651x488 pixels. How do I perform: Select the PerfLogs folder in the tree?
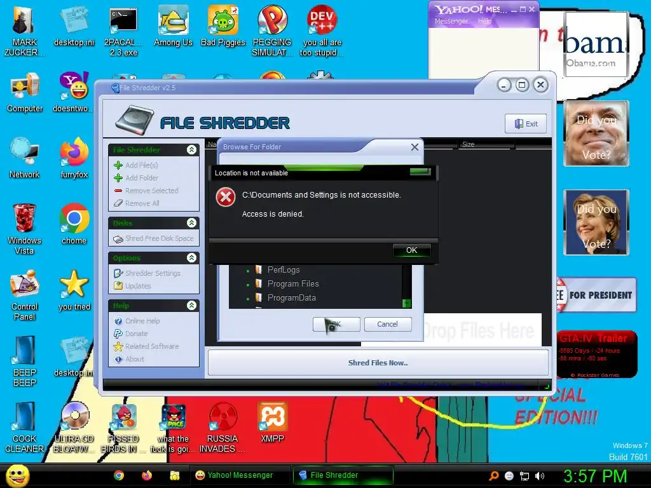coord(283,269)
